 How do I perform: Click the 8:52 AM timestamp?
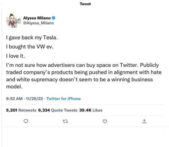14,99
